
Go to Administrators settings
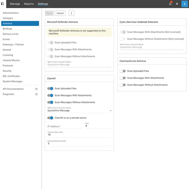20,13
